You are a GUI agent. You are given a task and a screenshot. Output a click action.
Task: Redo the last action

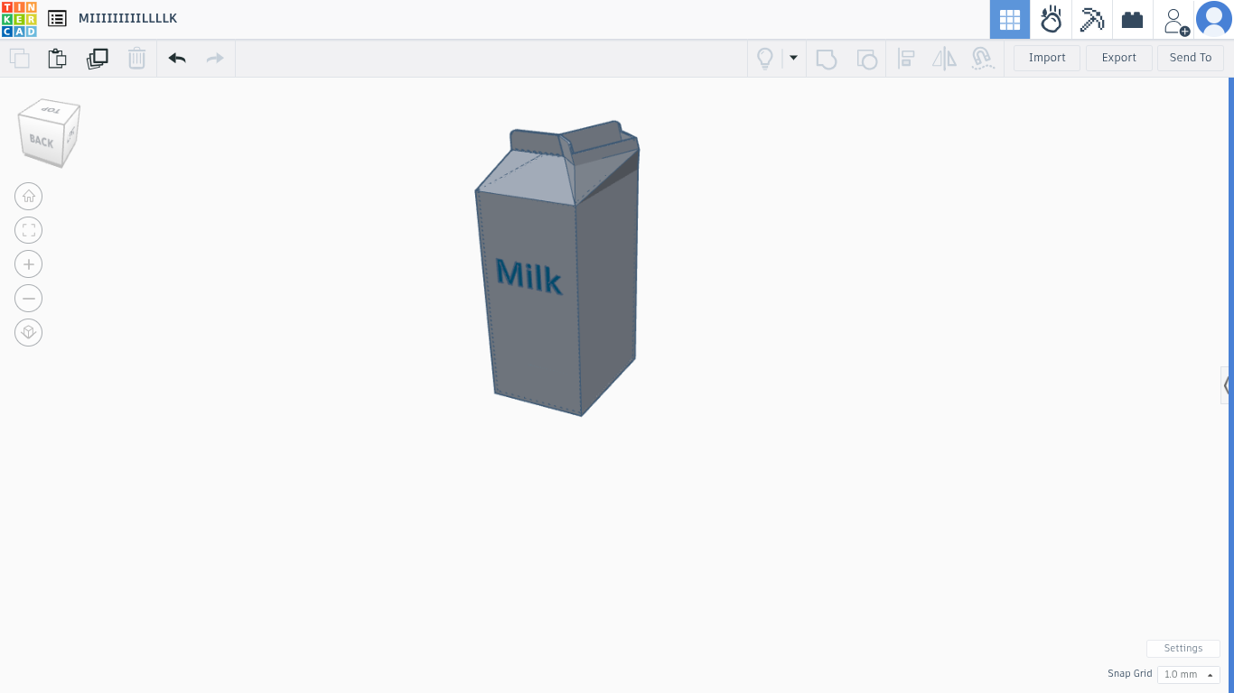215,59
